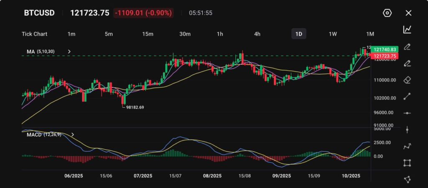Close the chart with the X button
Screen dimensions: 428x188
point(408,13)
